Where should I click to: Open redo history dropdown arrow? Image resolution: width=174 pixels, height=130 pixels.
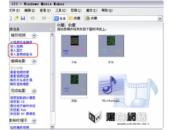coord(49,18)
